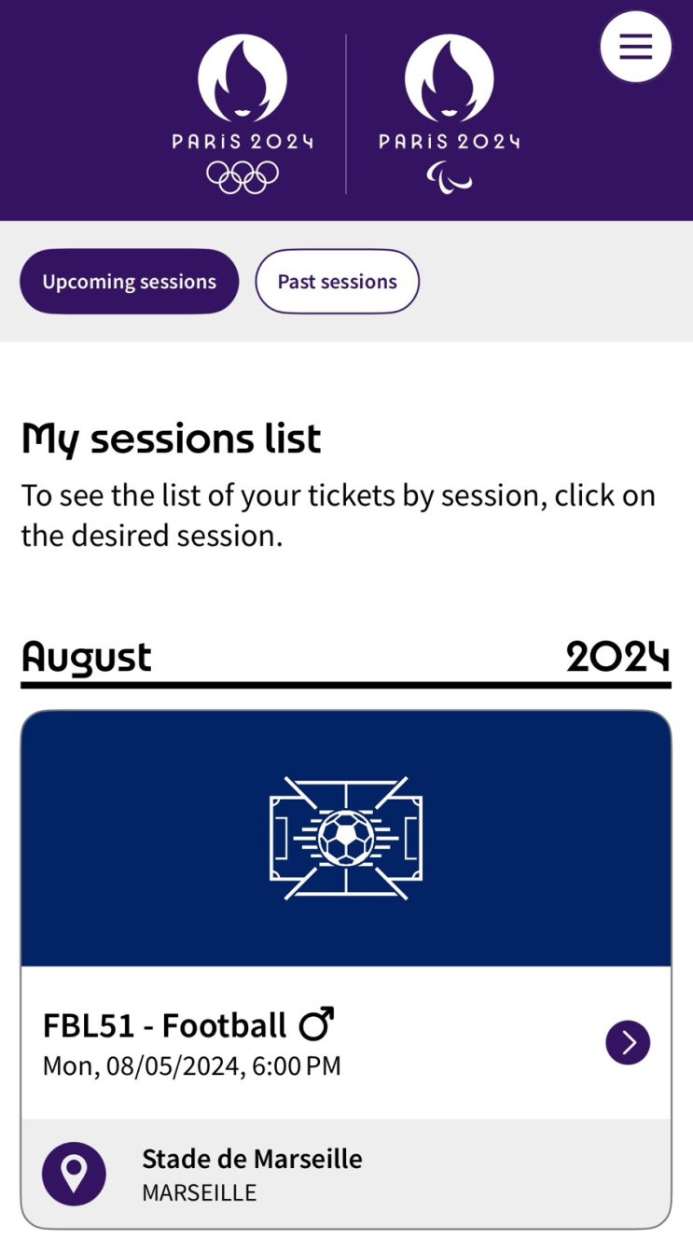Click the tickets by session instruction text
The width and height of the screenshot is (693, 1239).
click(339, 515)
